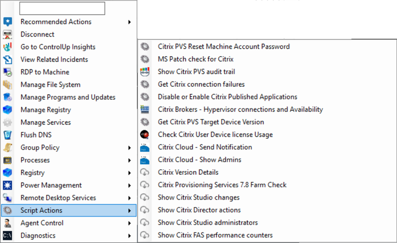This screenshot has width=397, height=243.
Task: Choose Flush DNS menu entry
Action: 69,135
